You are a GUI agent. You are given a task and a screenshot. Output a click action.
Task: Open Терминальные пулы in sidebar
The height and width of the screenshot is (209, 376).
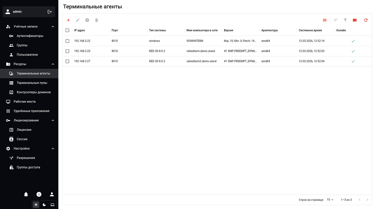(32, 83)
